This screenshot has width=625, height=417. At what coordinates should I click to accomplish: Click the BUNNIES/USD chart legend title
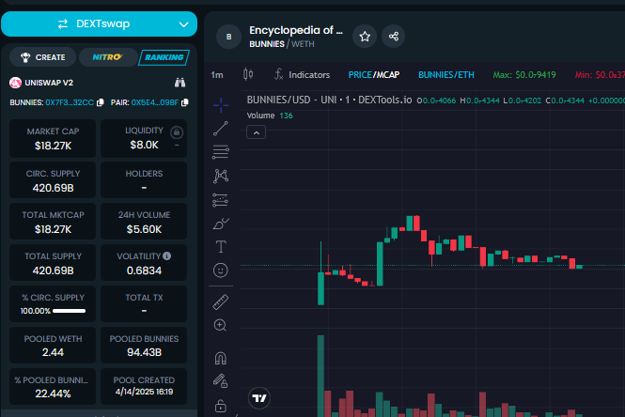coord(329,100)
